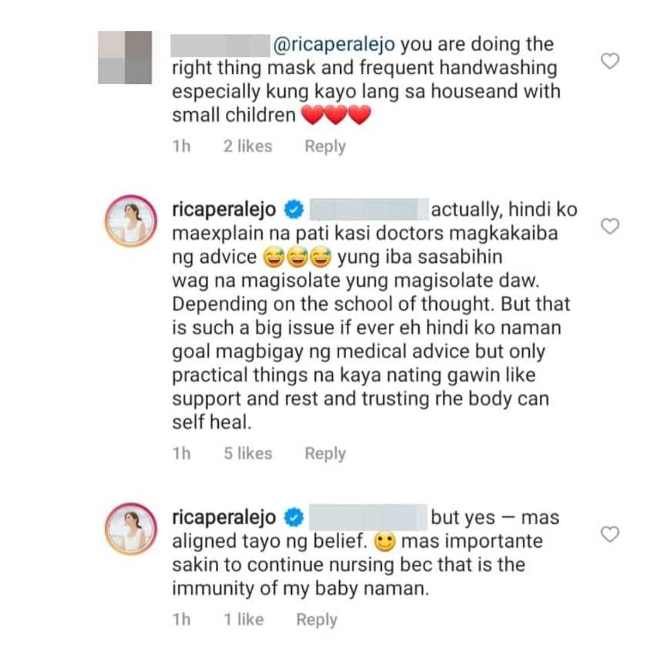Click the 1h timestamp on the middle comment
The image size is (655, 663).
(x=182, y=453)
